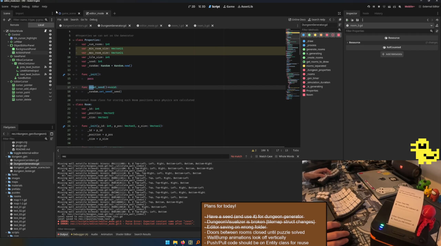Open the Debug menu in top bar
The image size is (441, 246).
[26, 7]
